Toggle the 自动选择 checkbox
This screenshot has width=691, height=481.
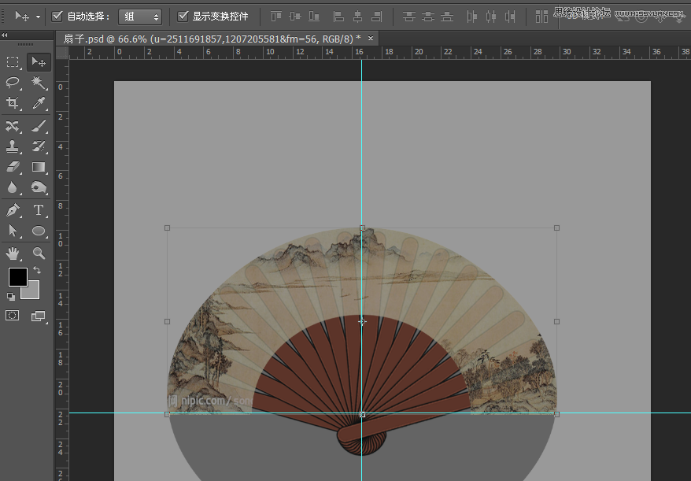coord(57,16)
